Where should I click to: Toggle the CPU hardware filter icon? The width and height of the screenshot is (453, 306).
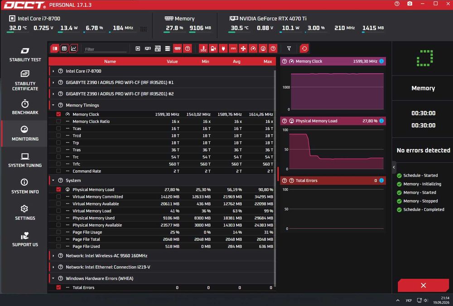(138, 48)
